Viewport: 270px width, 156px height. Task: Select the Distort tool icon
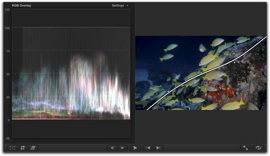point(33,148)
